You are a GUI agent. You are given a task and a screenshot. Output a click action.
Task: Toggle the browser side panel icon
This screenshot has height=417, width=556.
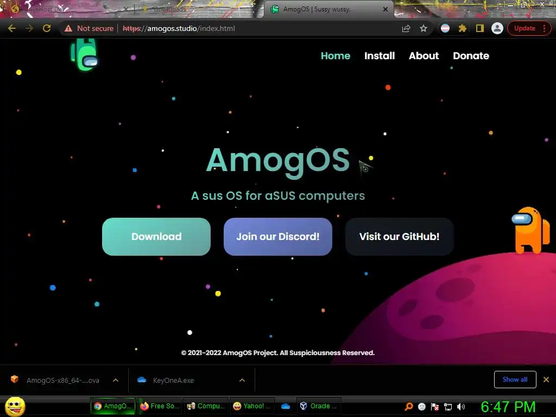tap(480, 28)
